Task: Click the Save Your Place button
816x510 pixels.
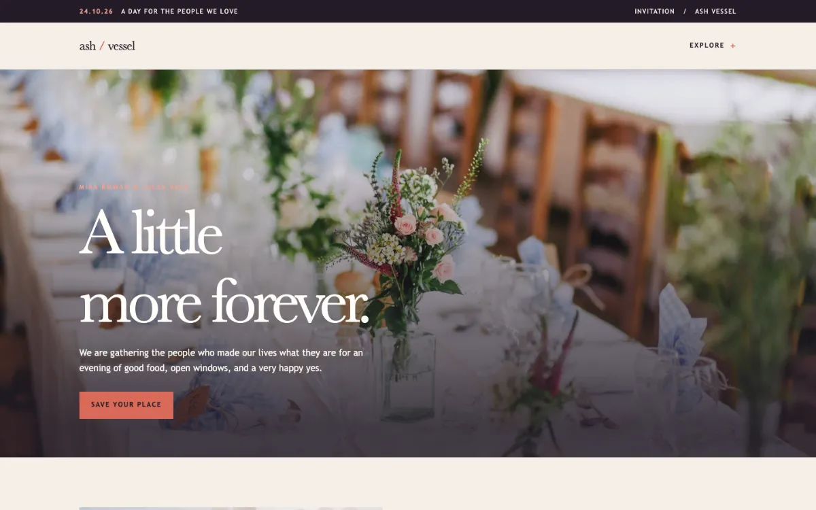Action: click(126, 405)
